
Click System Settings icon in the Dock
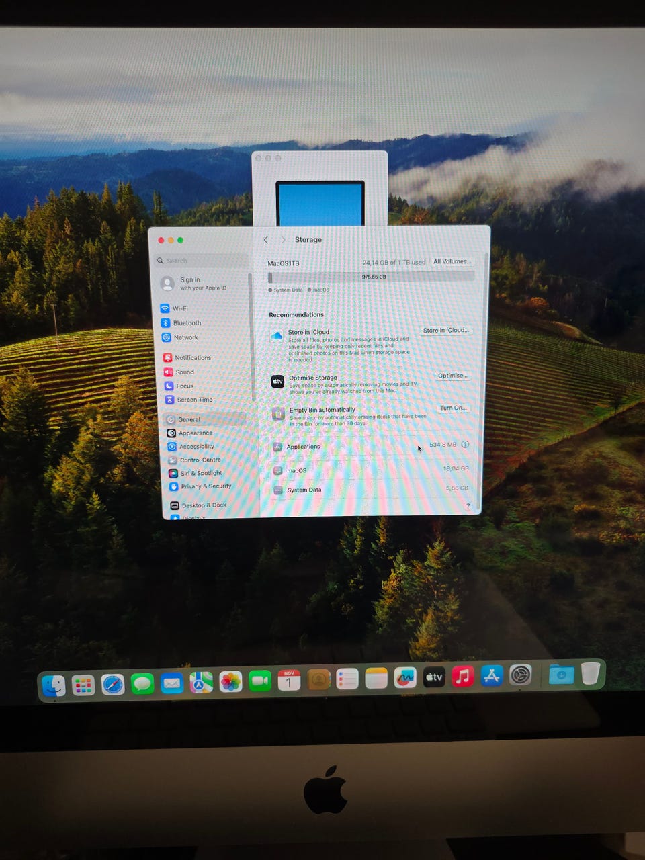(x=521, y=675)
